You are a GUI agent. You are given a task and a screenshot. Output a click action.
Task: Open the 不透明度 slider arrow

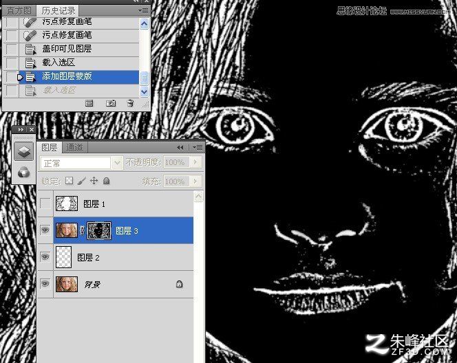pyautogui.click(x=195, y=162)
